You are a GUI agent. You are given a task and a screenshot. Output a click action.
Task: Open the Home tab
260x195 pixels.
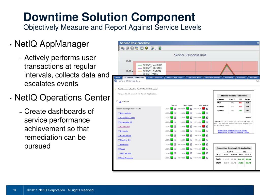tap(118, 78)
